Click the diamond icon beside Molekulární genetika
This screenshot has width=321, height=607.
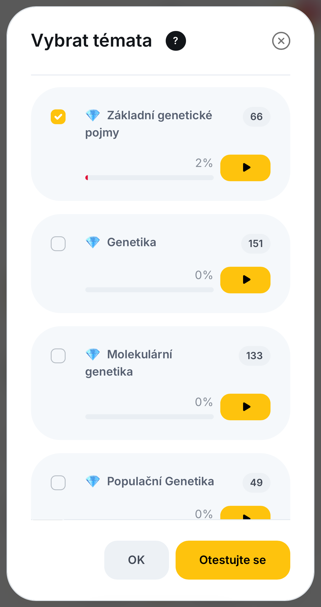(93, 354)
